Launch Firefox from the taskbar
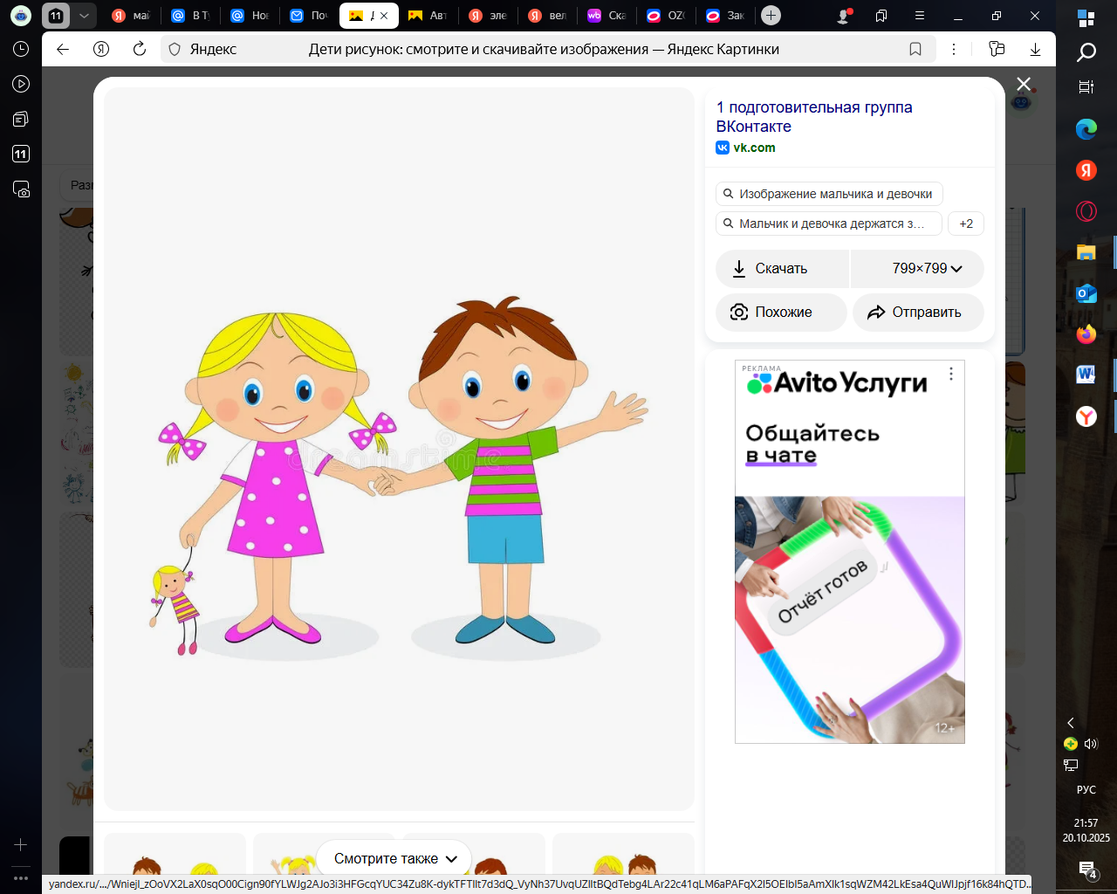Image resolution: width=1117 pixels, height=894 pixels. click(1086, 334)
